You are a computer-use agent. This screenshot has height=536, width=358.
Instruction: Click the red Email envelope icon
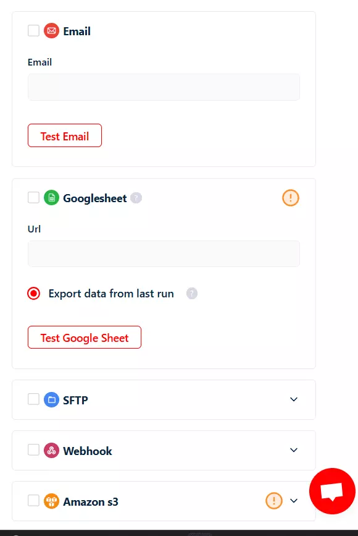[51, 30]
